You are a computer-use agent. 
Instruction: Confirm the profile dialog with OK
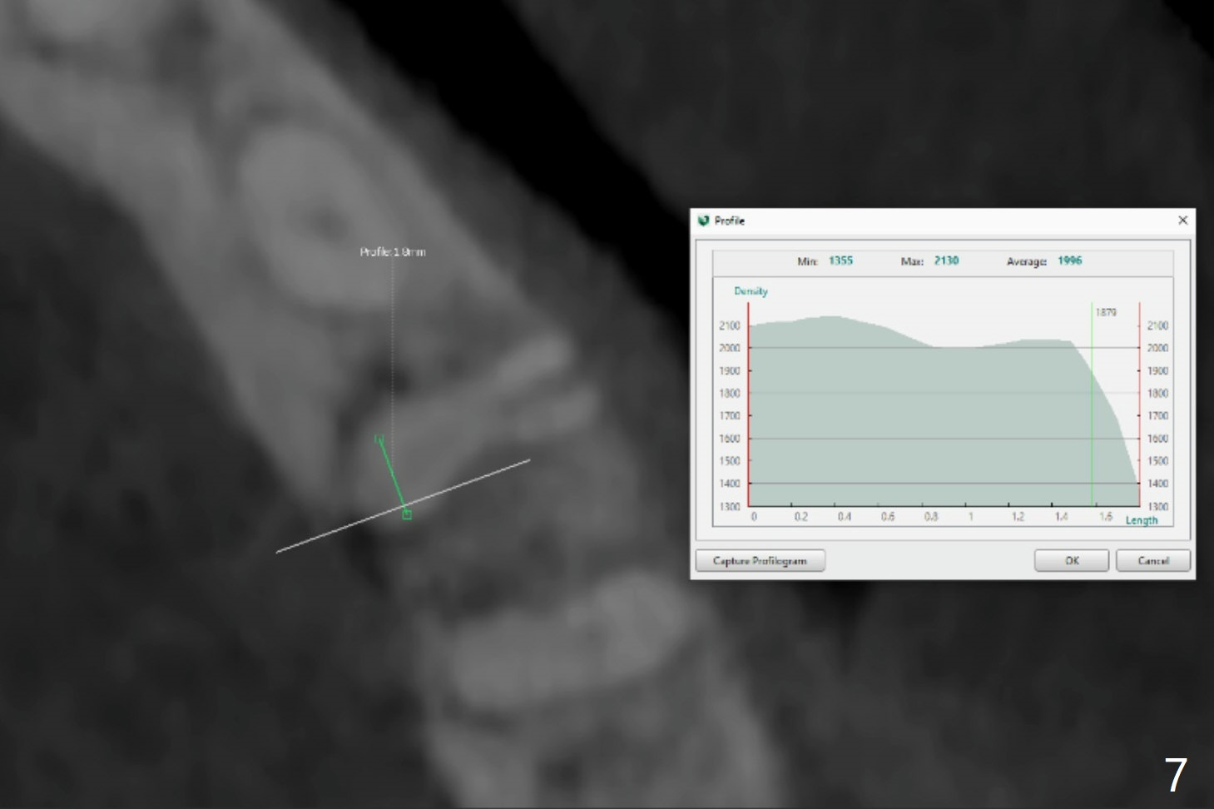point(1071,561)
